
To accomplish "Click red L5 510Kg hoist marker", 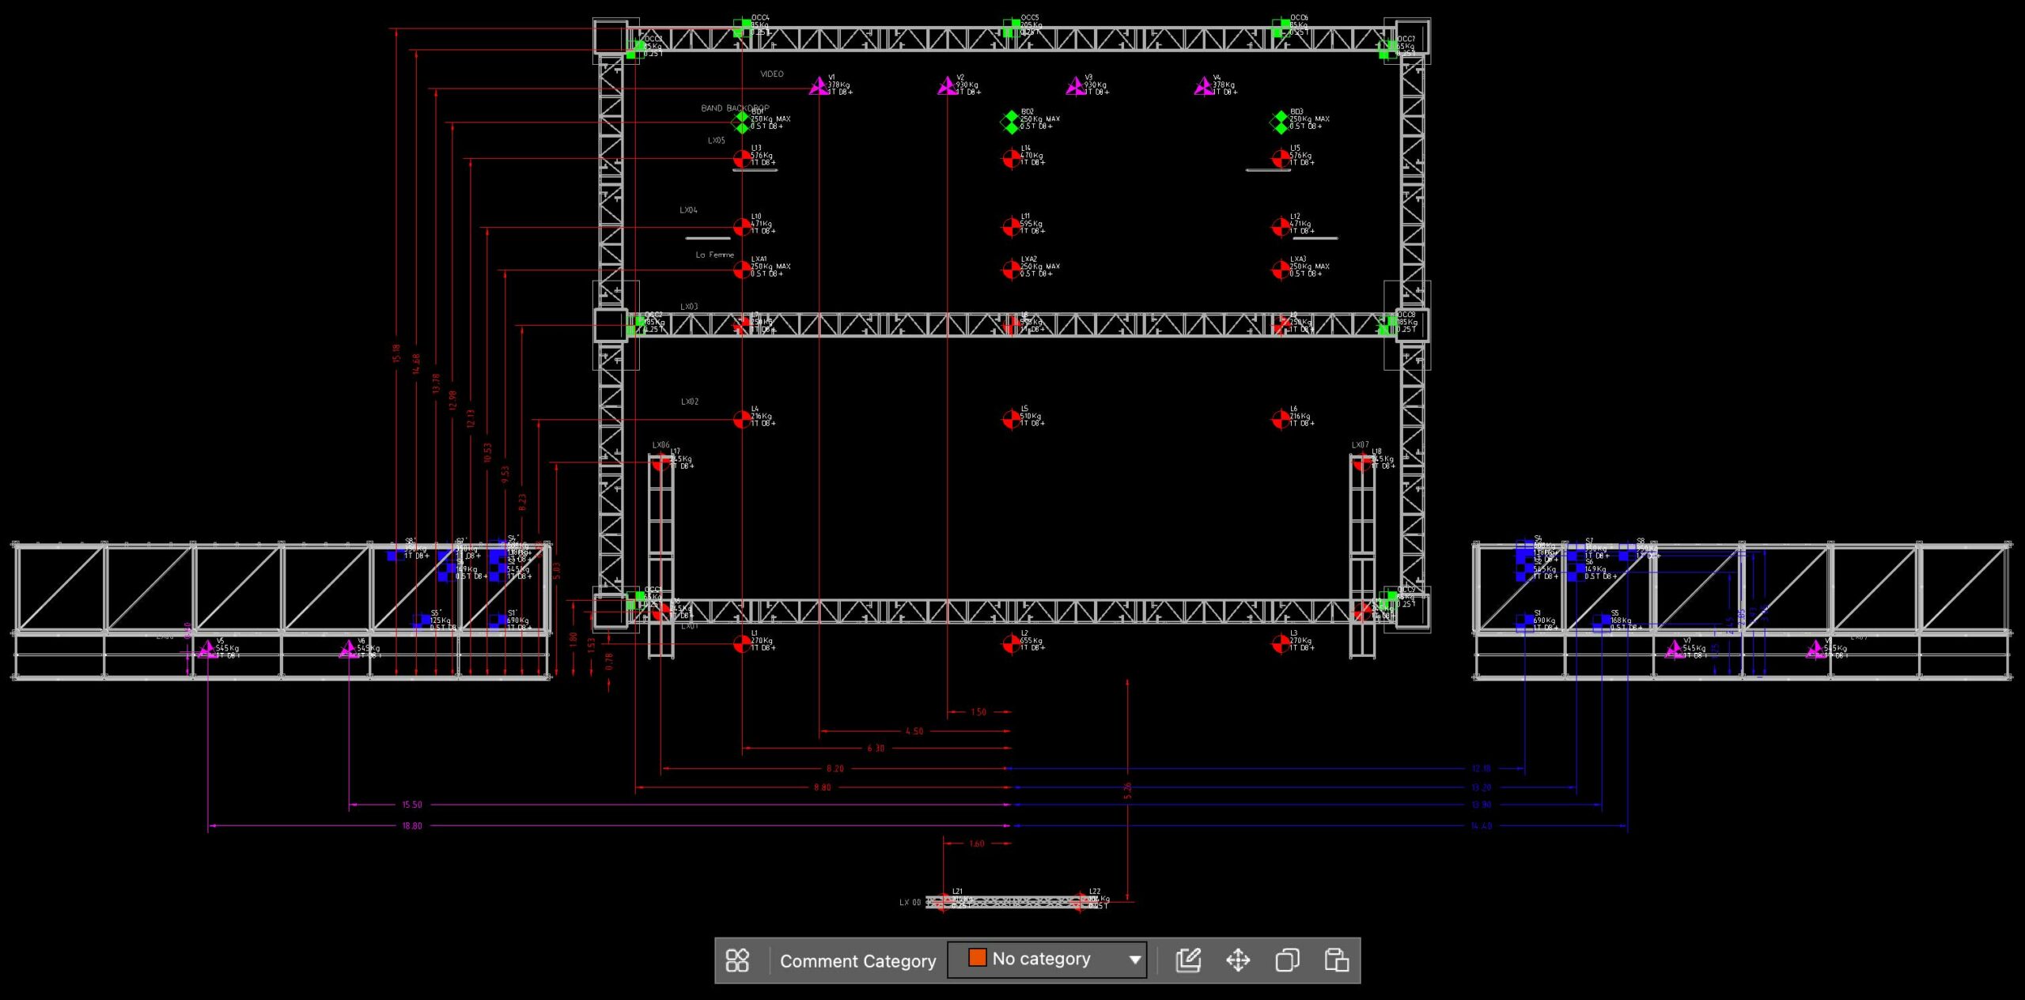I will (x=1011, y=419).
